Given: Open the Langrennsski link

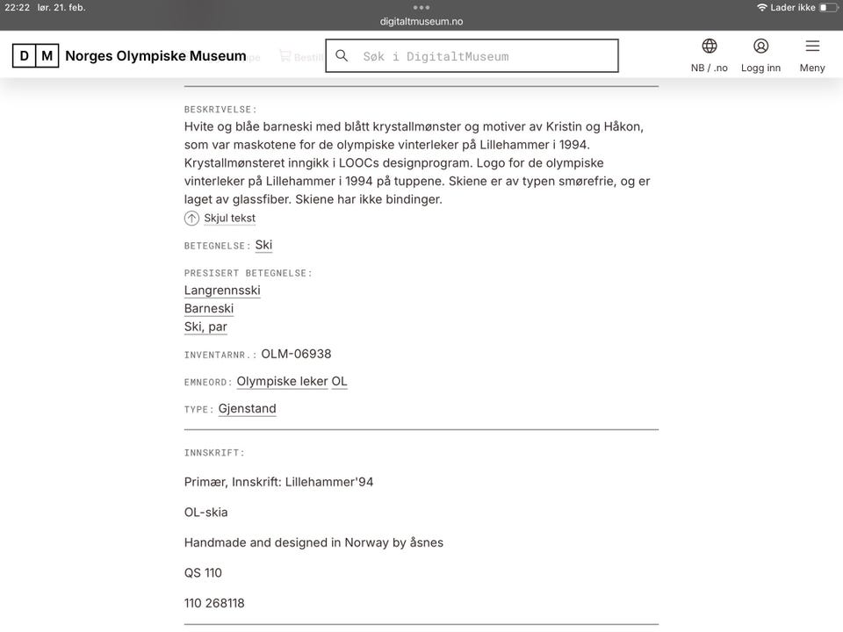Looking at the screenshot, I should (x=222, y=291).
